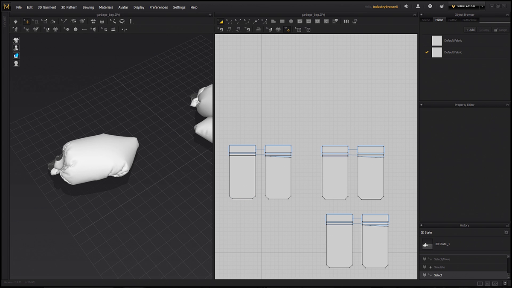
Task: Select the Rectangle pattern tool
Action: (x=282, y=21)
